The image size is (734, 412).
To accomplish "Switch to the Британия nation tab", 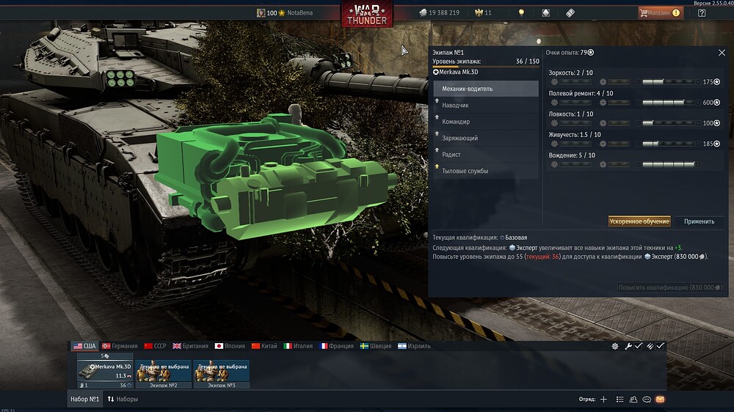I will click(191, 346).
